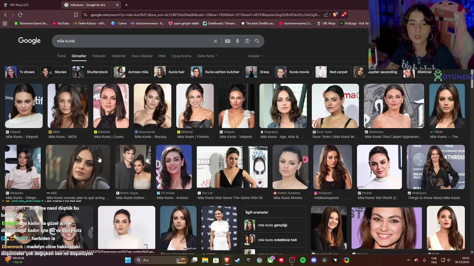Show hidden system tray icons chevron
The height and width of the screenshot is (266, 474).
408,260
